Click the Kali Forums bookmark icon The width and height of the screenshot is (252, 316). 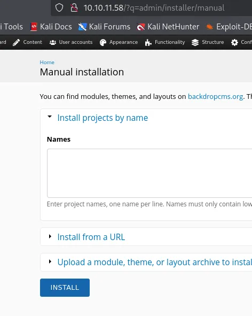pos(82,27)
